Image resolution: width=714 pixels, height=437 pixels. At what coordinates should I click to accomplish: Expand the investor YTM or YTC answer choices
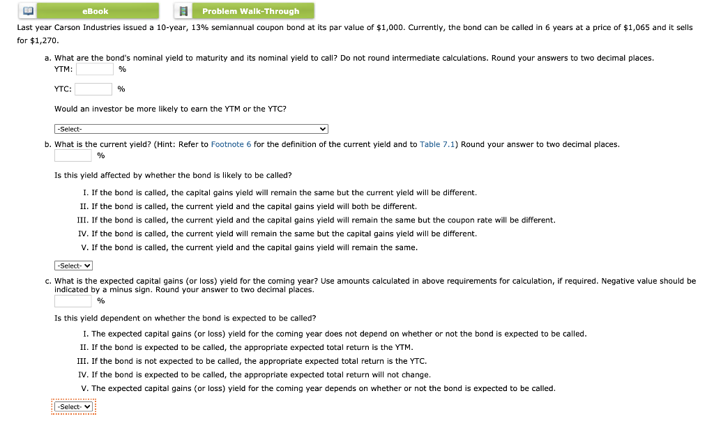[x=190, y=128]
